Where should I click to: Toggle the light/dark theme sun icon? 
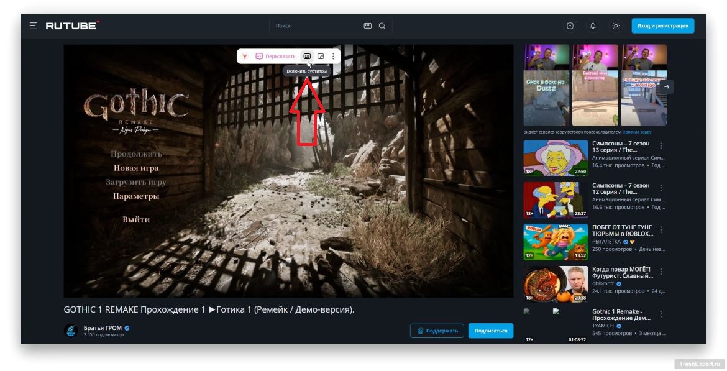coord(616,26)
